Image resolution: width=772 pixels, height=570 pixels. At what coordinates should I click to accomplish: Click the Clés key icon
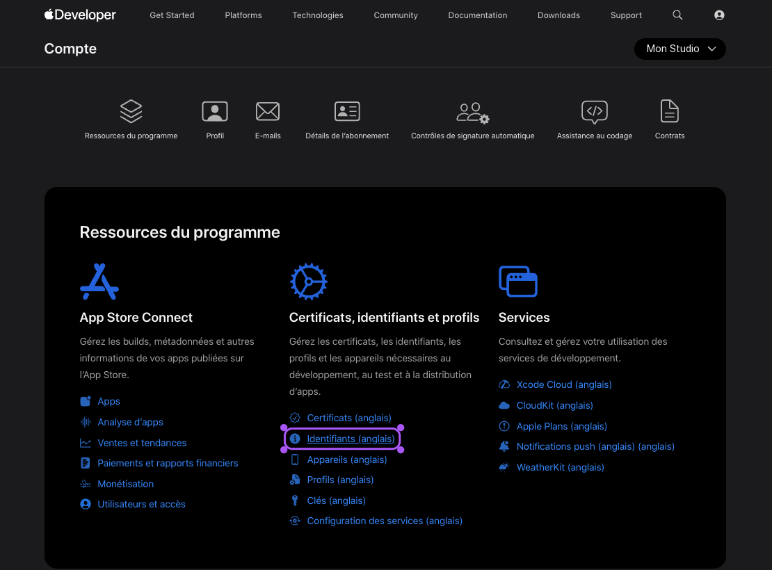pos(295,500)
